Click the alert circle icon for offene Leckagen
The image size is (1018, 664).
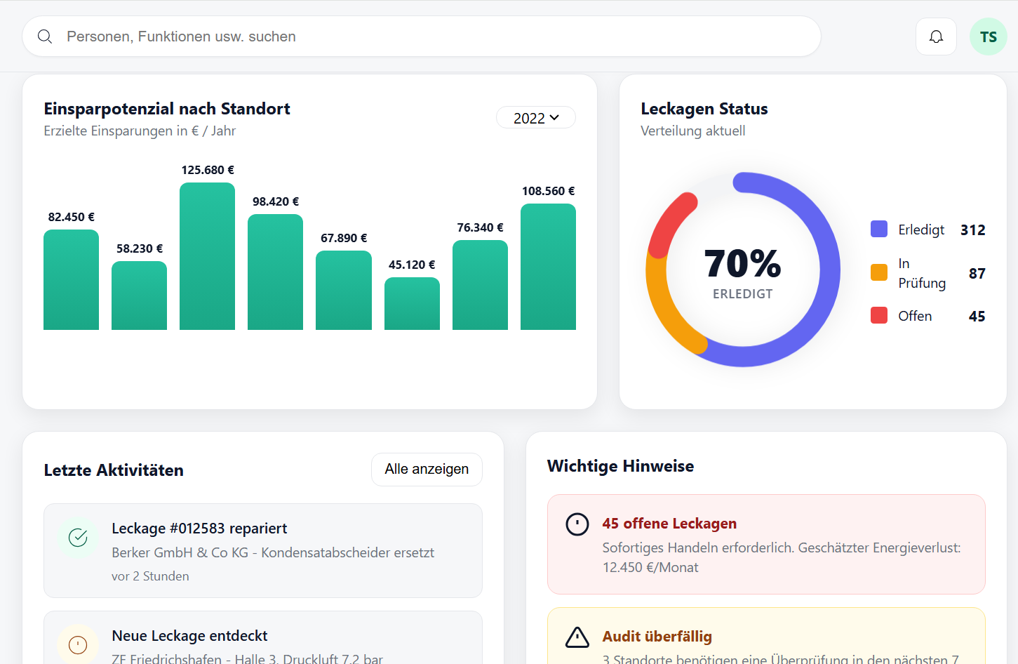(577, 524)
